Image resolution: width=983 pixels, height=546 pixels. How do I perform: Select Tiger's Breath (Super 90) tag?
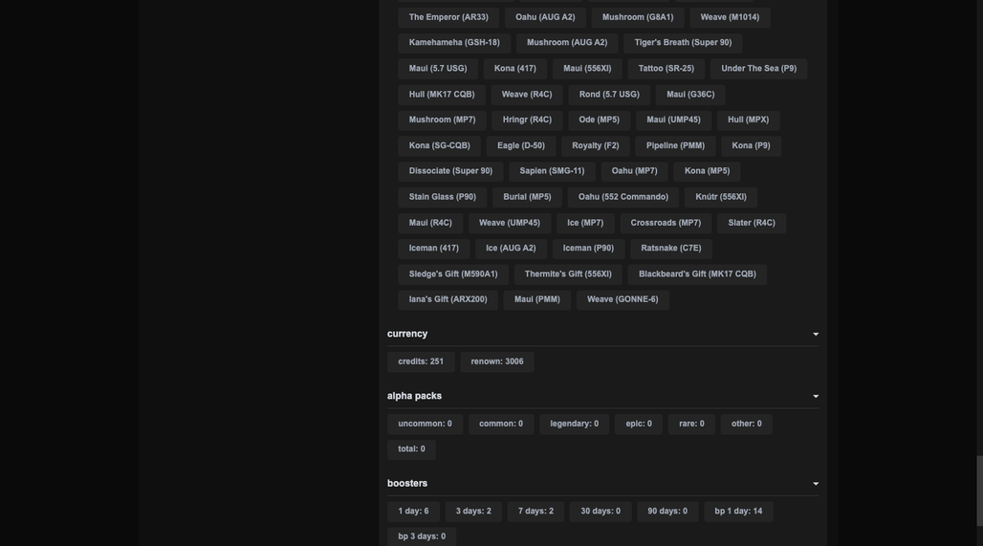(683, 43)
